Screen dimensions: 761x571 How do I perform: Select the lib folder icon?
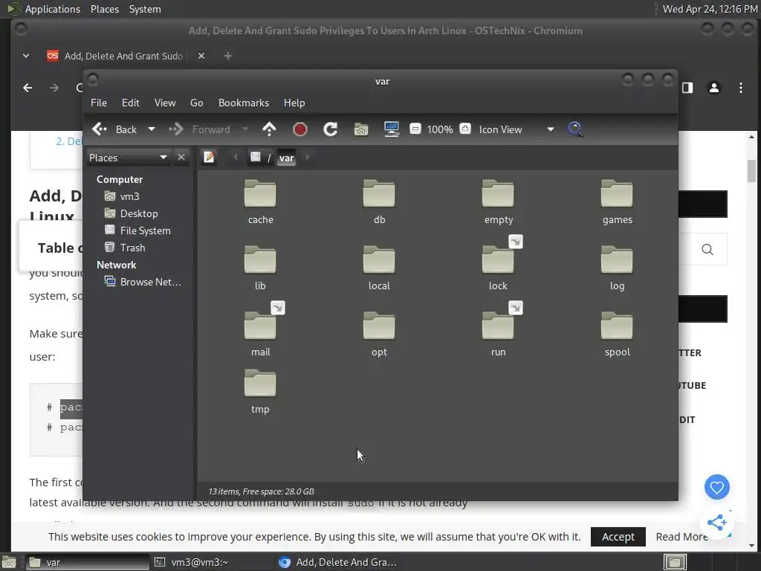tap(260, 259)
